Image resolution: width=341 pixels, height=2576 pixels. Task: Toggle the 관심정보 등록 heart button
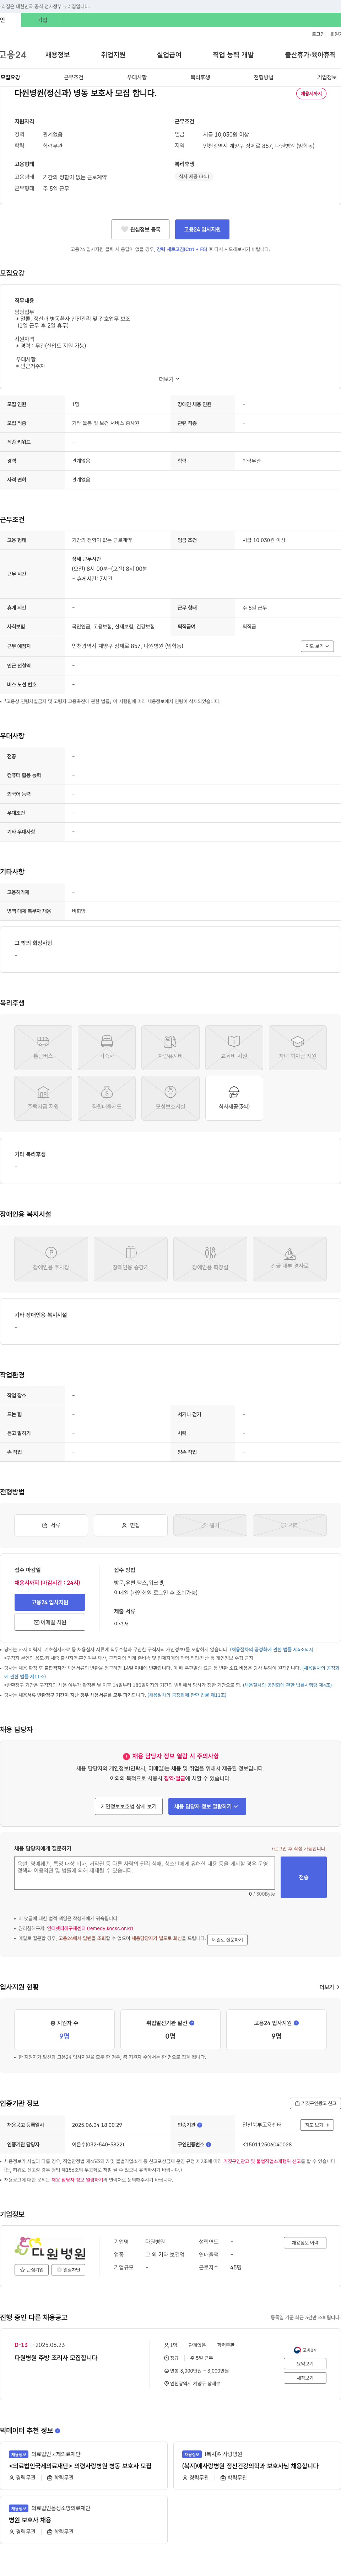pyautogui.click(x=140, y=229)
